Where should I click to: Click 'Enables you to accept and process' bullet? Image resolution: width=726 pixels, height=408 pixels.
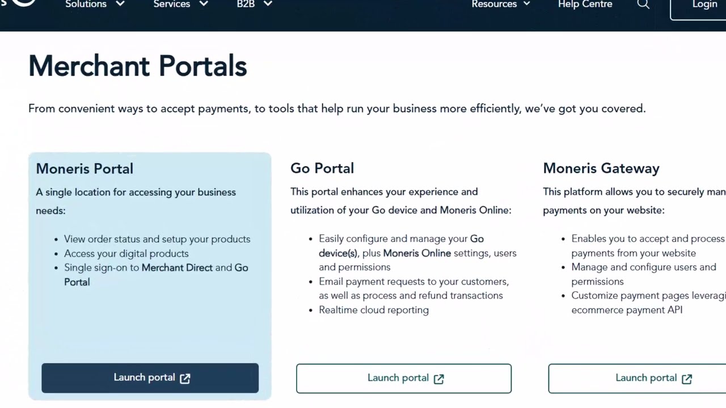tap(648, 246)
